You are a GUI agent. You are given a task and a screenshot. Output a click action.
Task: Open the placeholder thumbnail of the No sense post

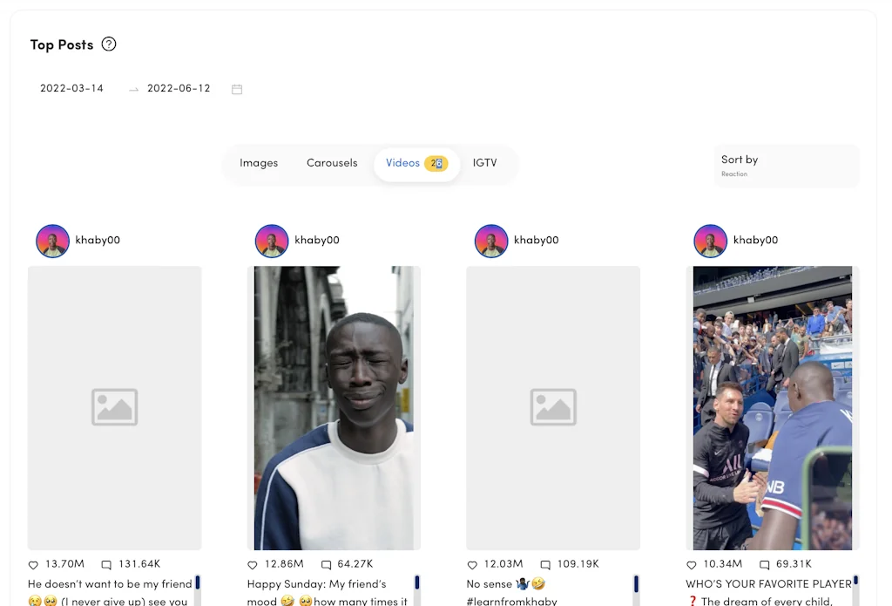coord(553,408)
